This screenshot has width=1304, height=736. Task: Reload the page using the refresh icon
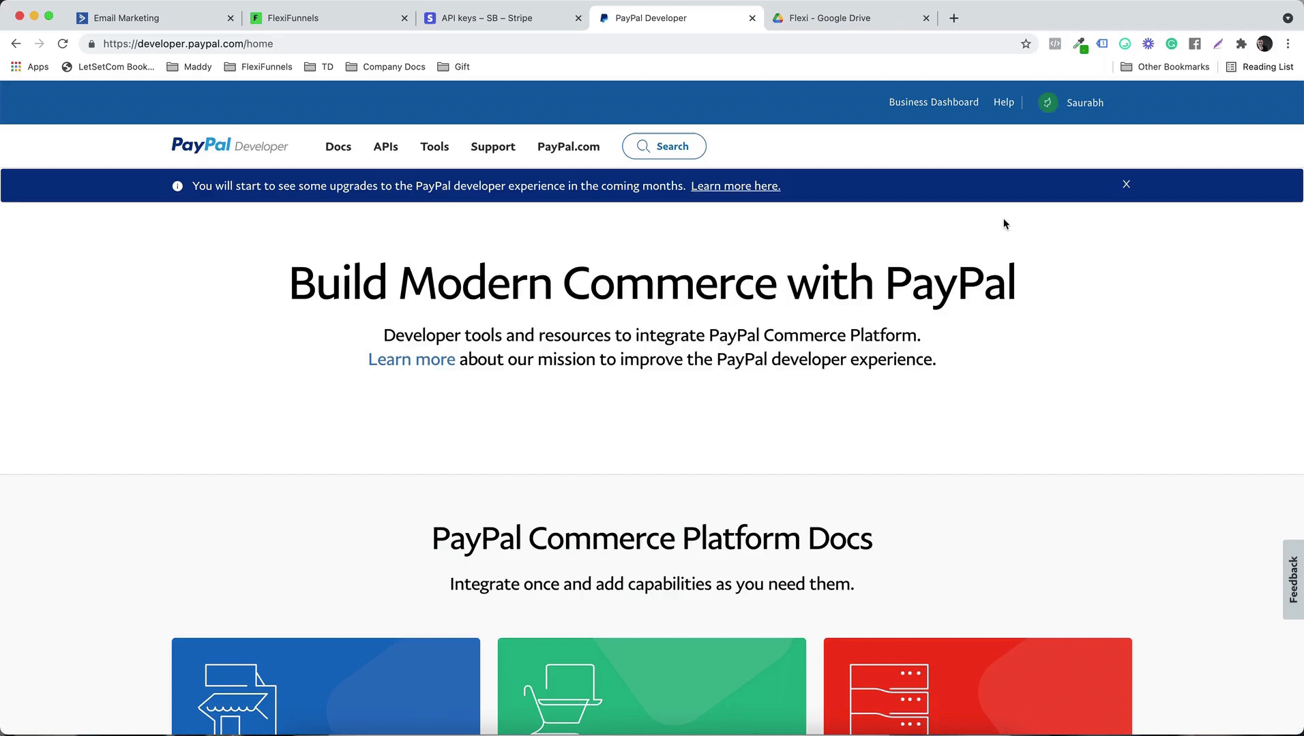tap(63, 44)
